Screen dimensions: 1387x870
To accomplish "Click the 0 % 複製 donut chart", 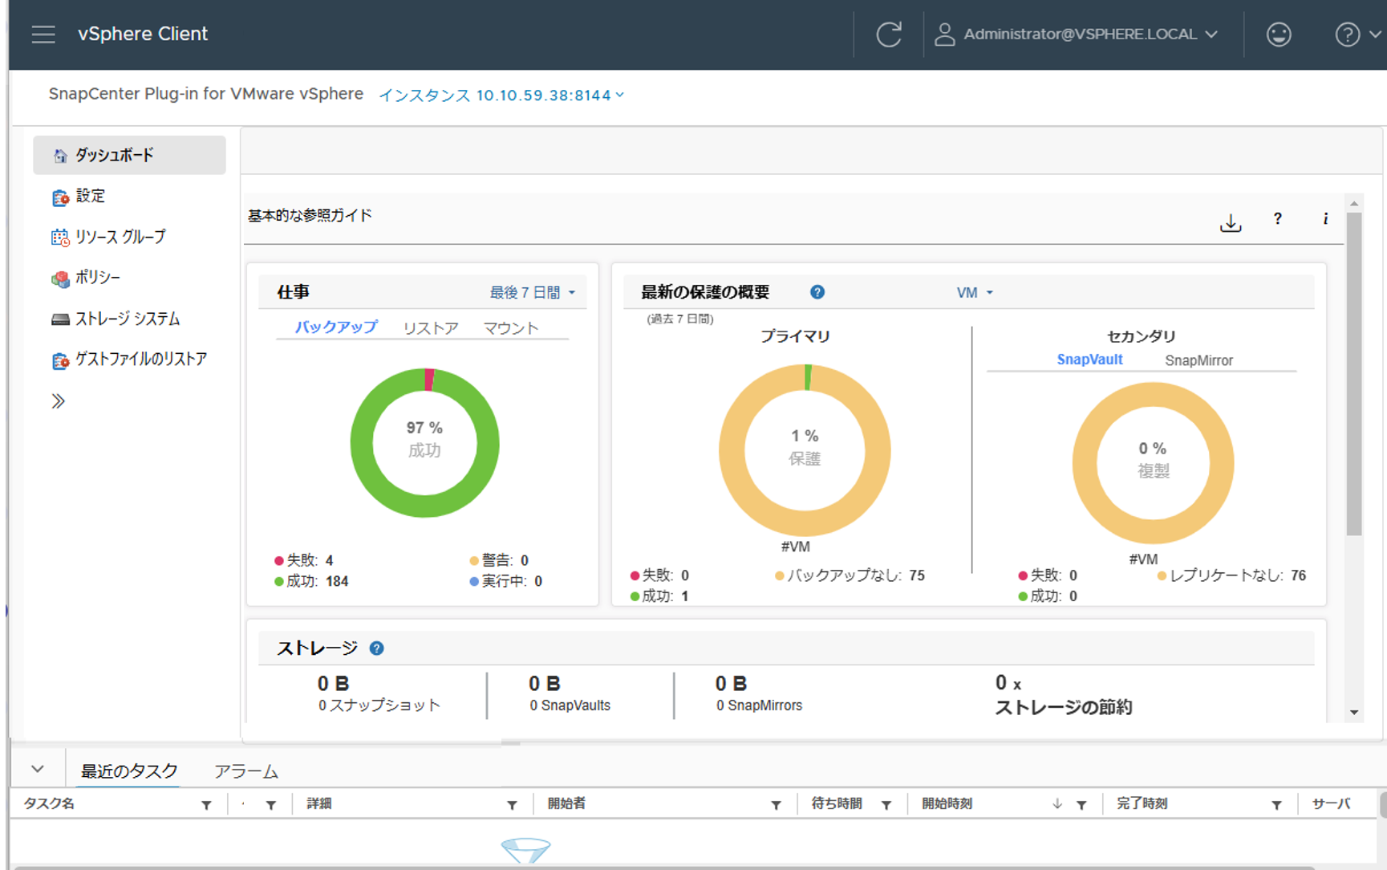I will coord(1153,463).
